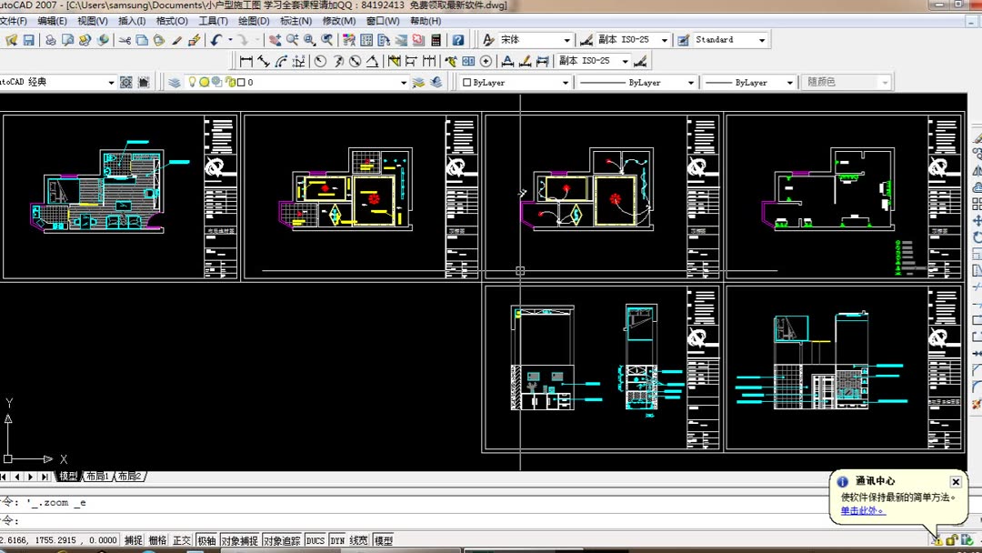Select the Linear dimension tool
Image resolution: width=982 pixels, height=553 pixels.
pyautogui.click(x=246, y=61)
